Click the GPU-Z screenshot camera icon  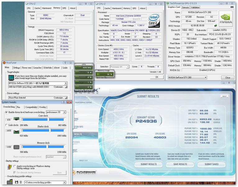[x=232, y=7]
